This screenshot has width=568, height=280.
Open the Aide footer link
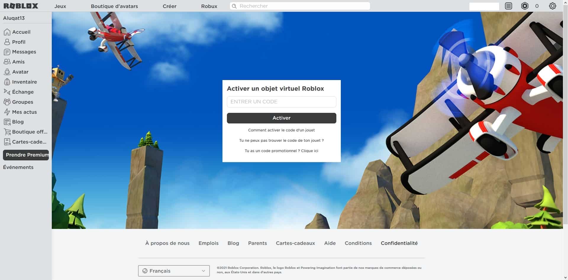coord(330,243)
